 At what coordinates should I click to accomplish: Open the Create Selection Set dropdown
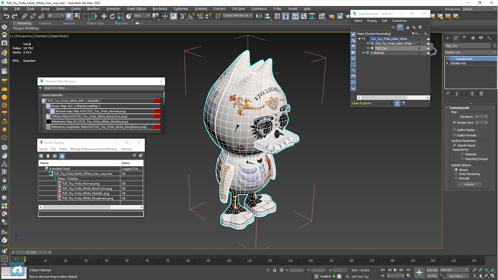[237, 16]
